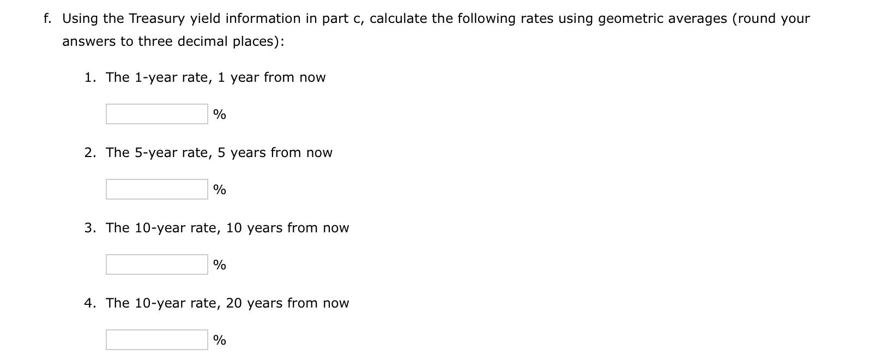
Task: Select the percent sign after the third answer box
Action: click(x=219, y=265)
